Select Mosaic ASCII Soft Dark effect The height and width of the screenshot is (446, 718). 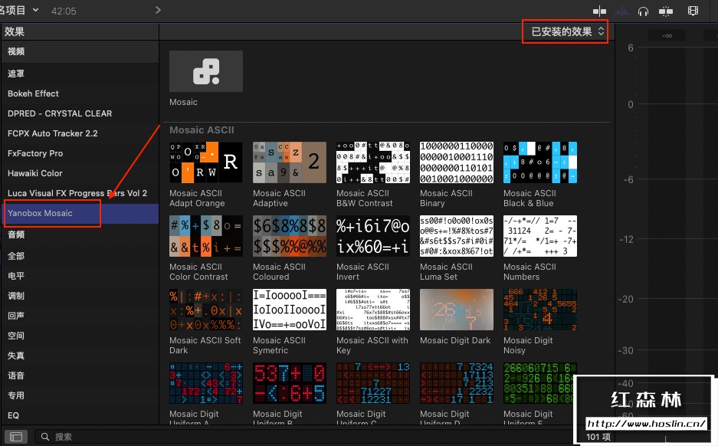[x=206, y=310]
